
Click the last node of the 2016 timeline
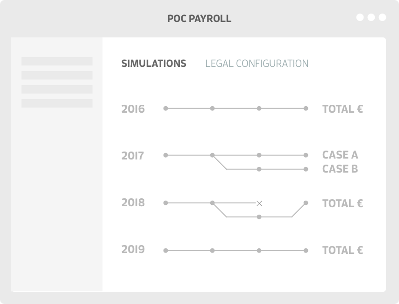coord(306,109)
